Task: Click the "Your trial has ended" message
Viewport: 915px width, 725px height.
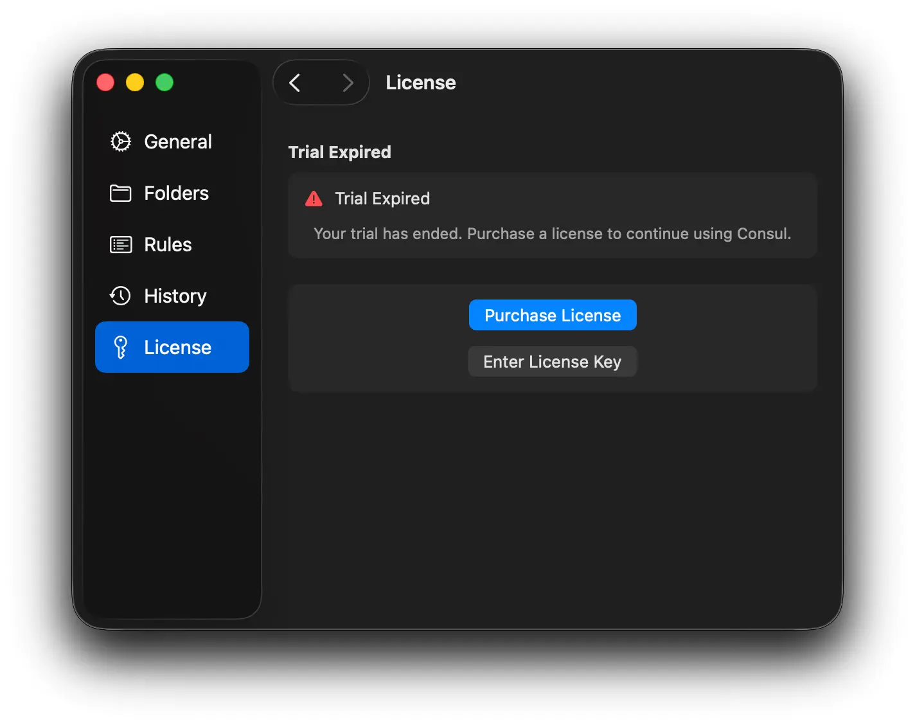Action: pos(552,233)
